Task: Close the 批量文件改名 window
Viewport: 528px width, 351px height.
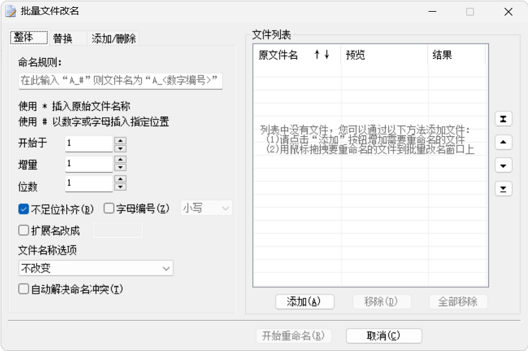Action: tap(508, 12)
